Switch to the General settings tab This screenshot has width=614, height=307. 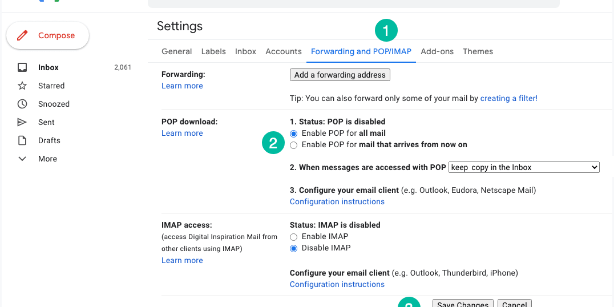coord(176,51)
